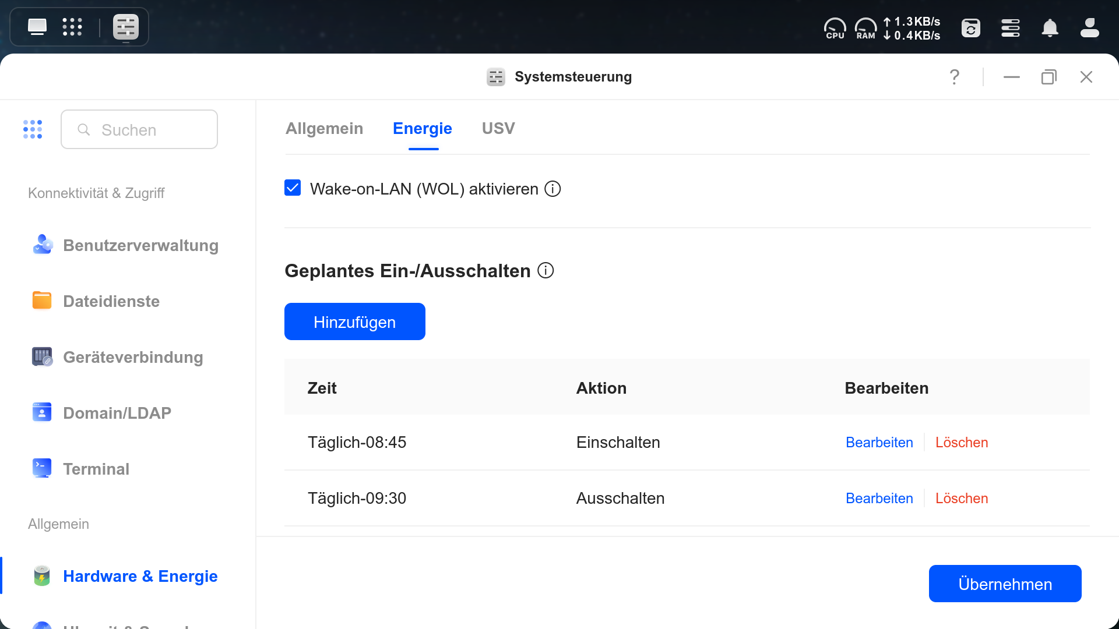The width and height of the screenshot is (1119, 629).
Task: Click the RAM usage gauge icon
Action: click(x=865, y=28)
